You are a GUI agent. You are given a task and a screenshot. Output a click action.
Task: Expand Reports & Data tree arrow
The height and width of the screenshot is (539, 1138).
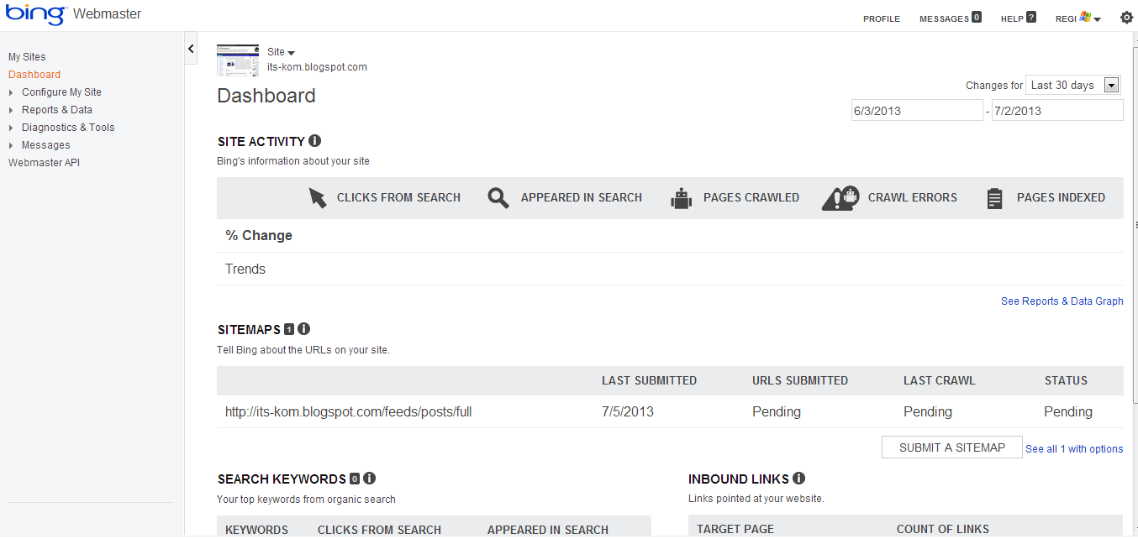(x=11, y=110)
